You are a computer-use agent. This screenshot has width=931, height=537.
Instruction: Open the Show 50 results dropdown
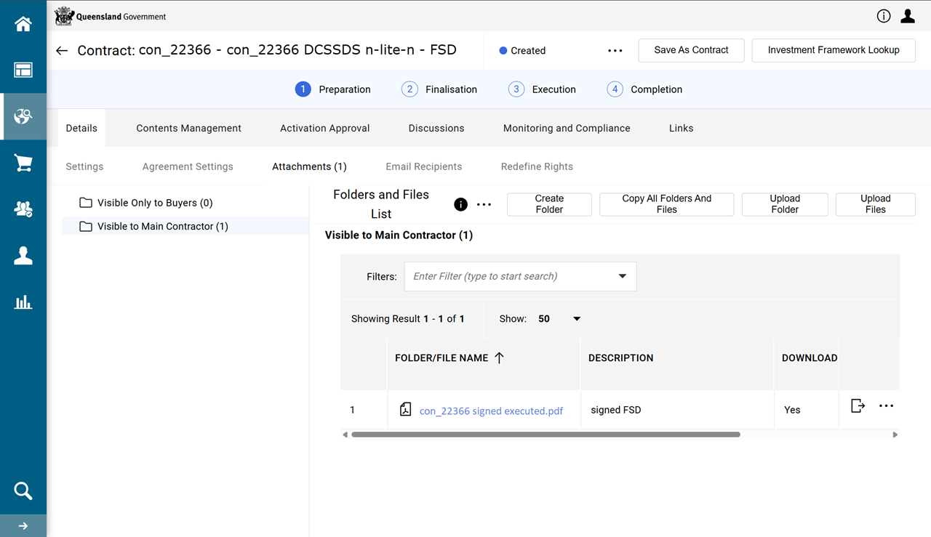[x=576, y=319]
